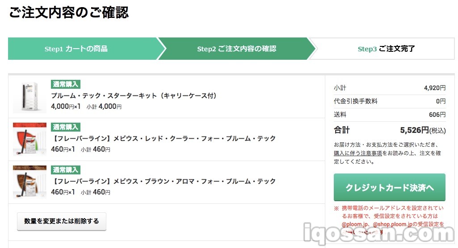Click the Brown Aroma 通常購入 badge
The height and width of the screenshot is (248, 458).
[66, 170]
